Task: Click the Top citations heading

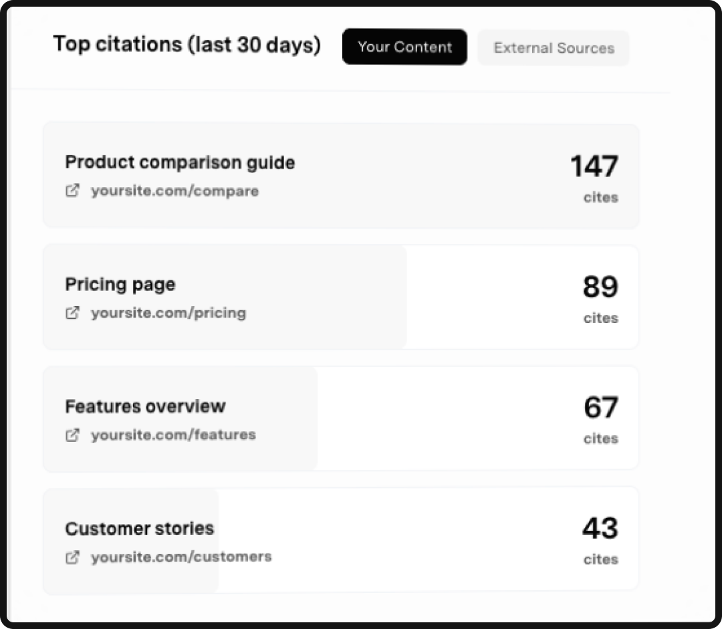Action: click(187, 44)
